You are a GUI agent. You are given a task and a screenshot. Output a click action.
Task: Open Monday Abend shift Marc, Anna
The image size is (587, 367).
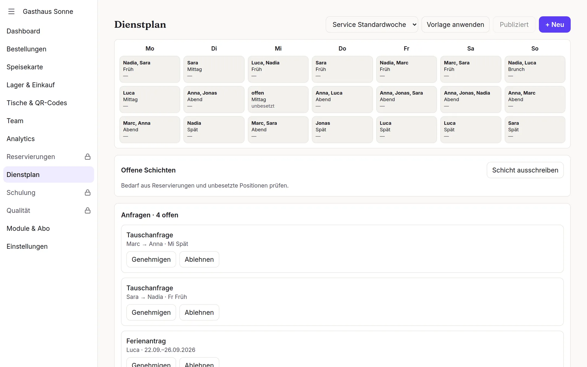click(x=150, y=130)
